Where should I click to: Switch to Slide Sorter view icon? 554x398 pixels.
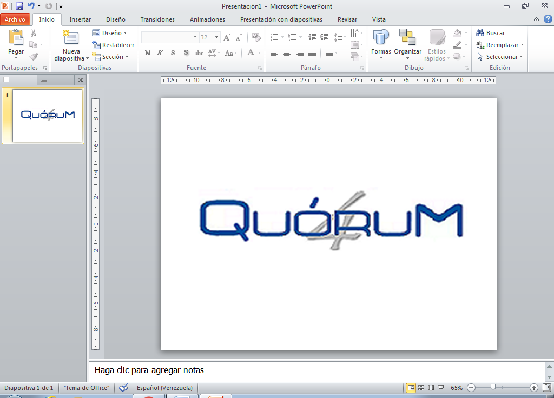click(421, 388)
